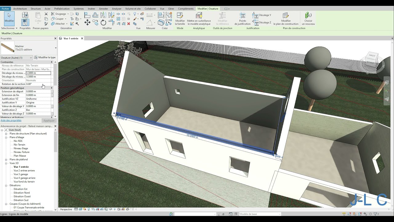Open Niveau Toiture floor plan
This screenshot has width=394, height=222.
[x=22, y=152]
